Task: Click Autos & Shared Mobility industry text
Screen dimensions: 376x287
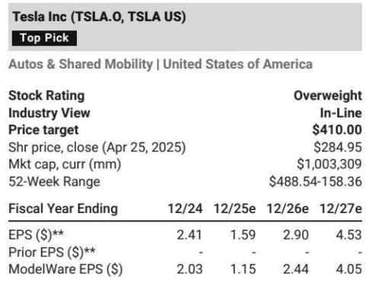Action: tap(81, 64)
